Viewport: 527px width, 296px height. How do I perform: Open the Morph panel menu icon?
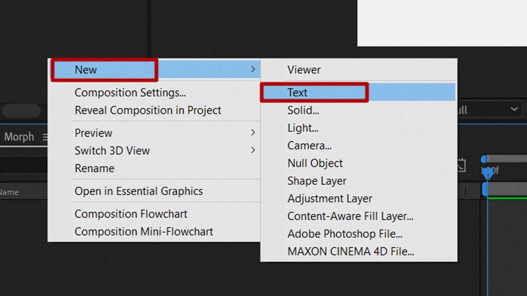[45, 137]
